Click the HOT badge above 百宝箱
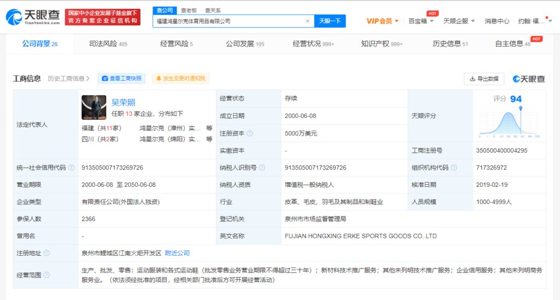The height and width of the screenshot is (300, 560). (433, 13)
